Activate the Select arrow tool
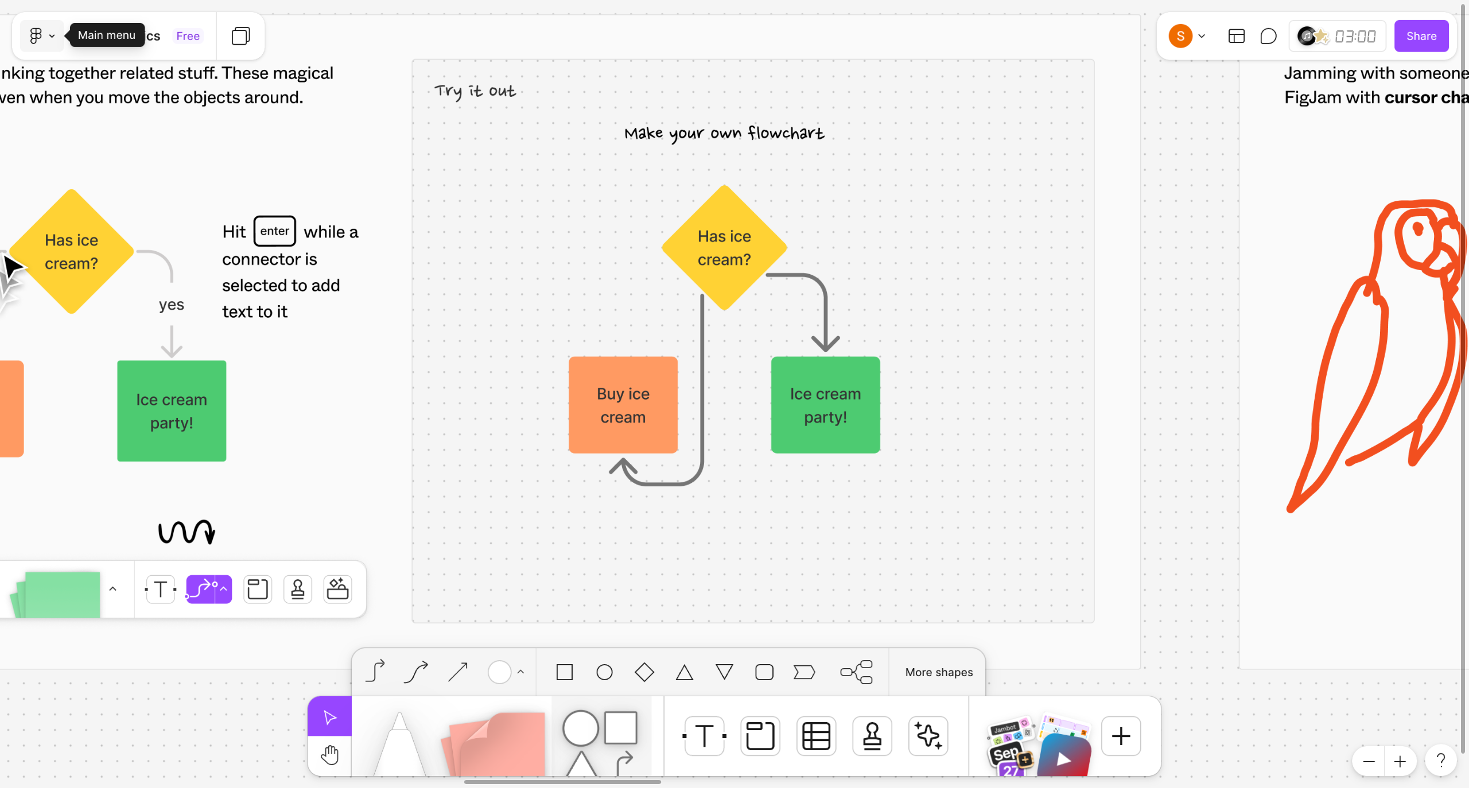The image size is (1469, 788). tap(330, 717)
